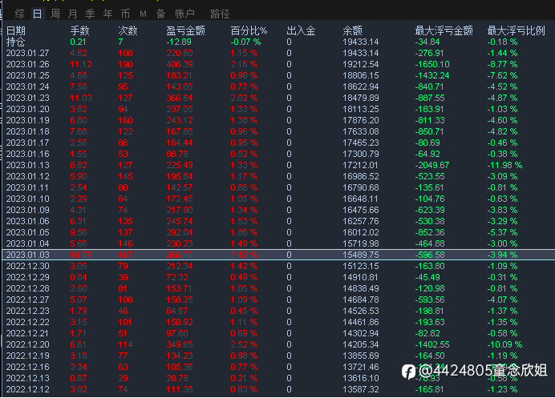The width and height of the screenshot is (555, 398).
Task: Select the 2023.01.04 date row
Action: click(x=278, y=243)
